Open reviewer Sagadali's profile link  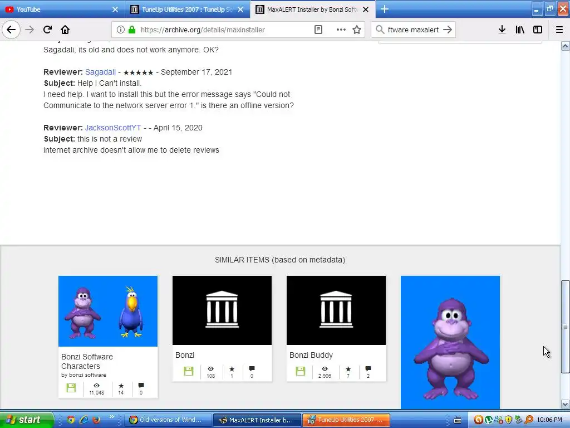[100, 72]
